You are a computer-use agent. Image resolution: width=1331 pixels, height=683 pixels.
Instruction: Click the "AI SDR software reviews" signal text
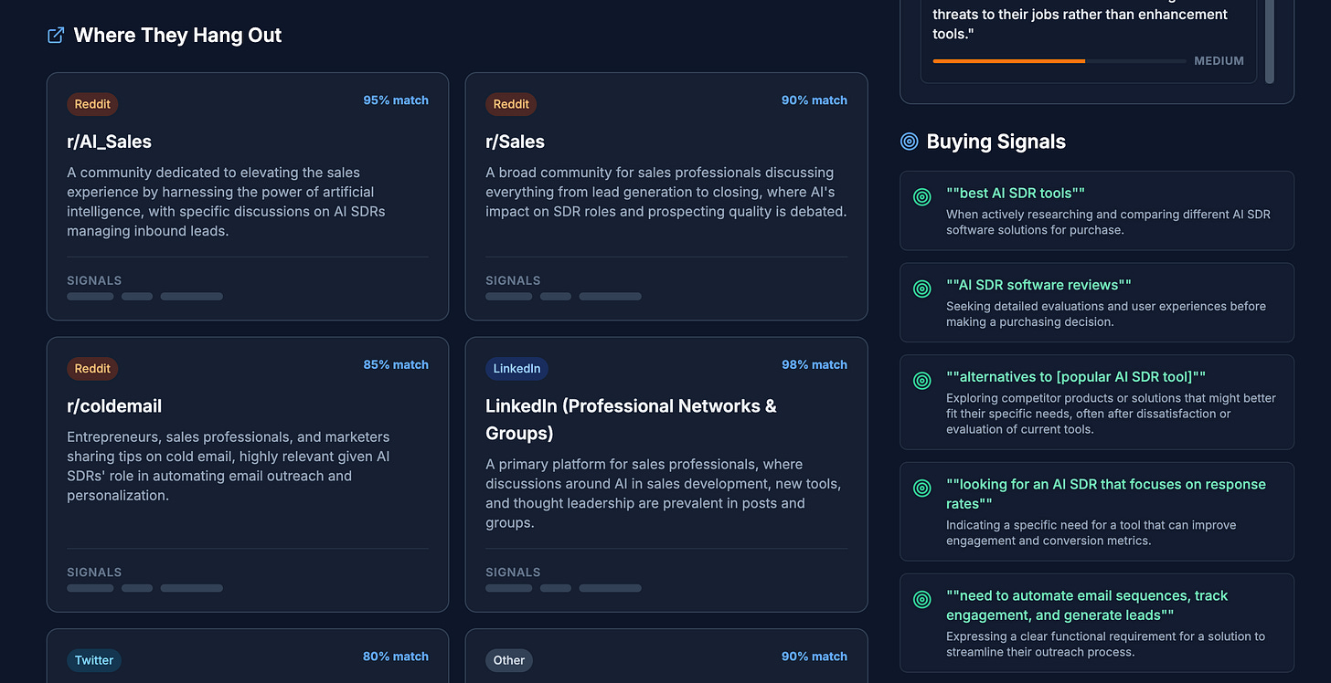(x=1038, y=285)
